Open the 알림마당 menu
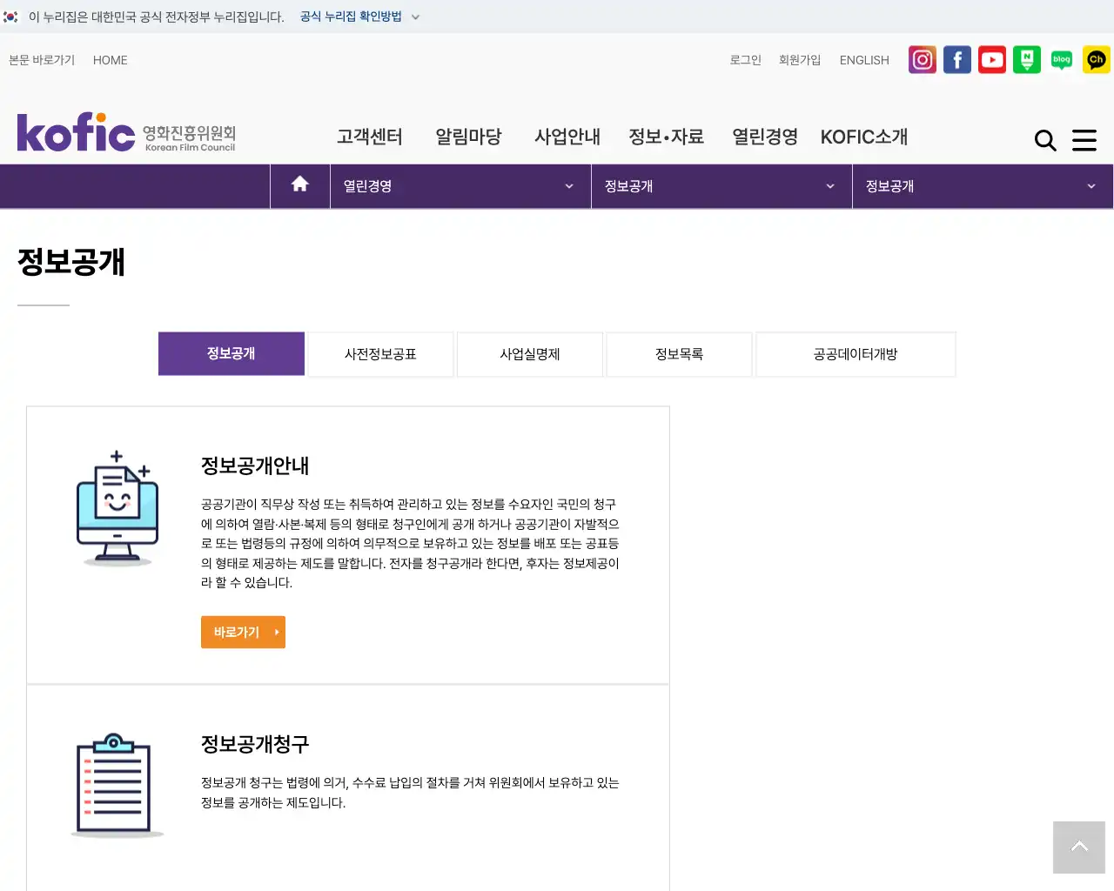This screenshot has height=891, width=1114. [x=468, y=137]
